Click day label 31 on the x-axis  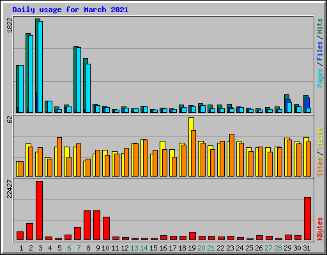click(307, 248)
